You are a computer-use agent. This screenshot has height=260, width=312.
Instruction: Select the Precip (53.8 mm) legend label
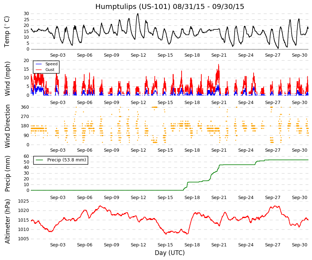click(67, 160)
